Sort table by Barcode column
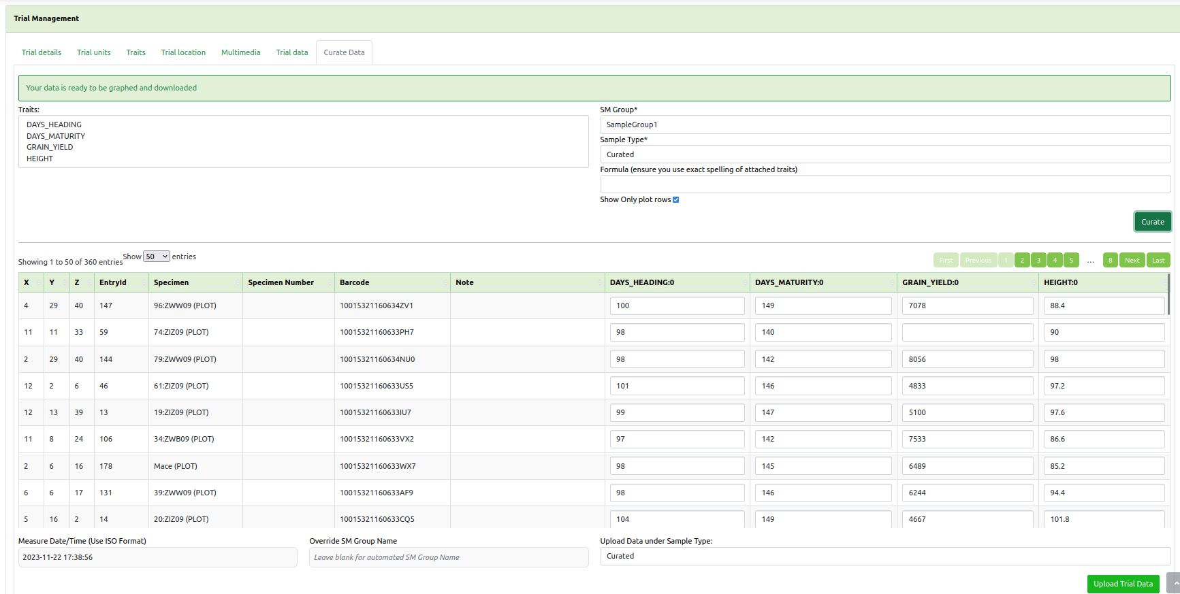This screenshot has width=1180, height=594. (x=392, y=282)
